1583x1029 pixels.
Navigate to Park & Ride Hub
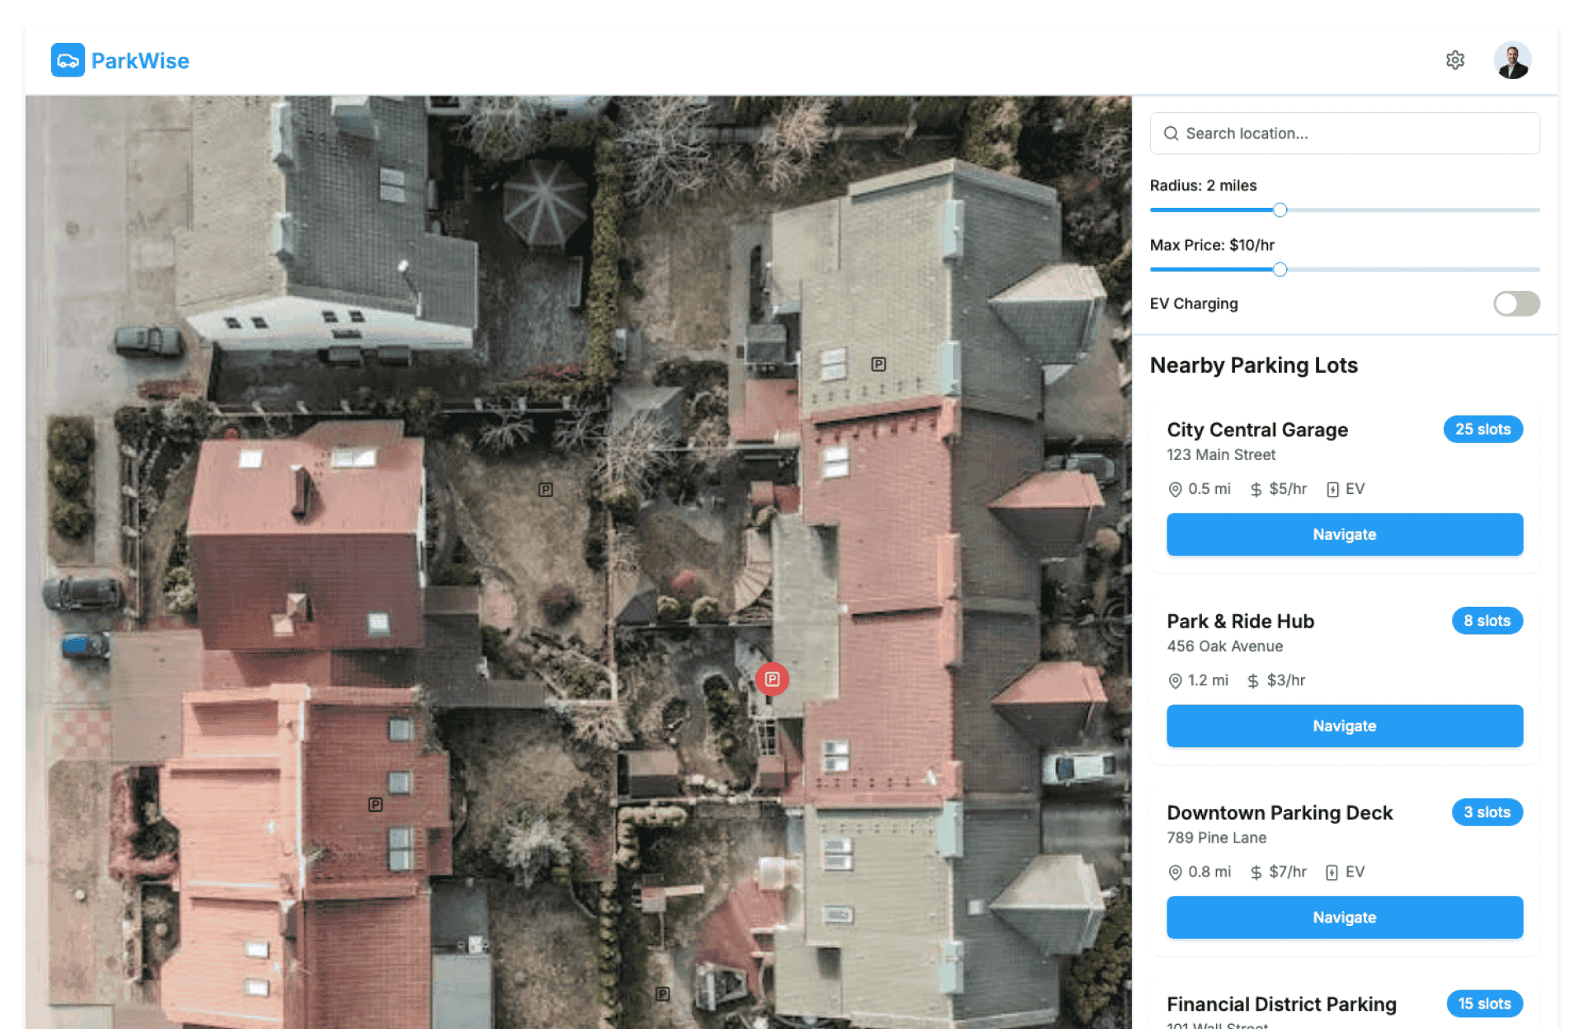pyautogui.click(x=1344, y=726)
